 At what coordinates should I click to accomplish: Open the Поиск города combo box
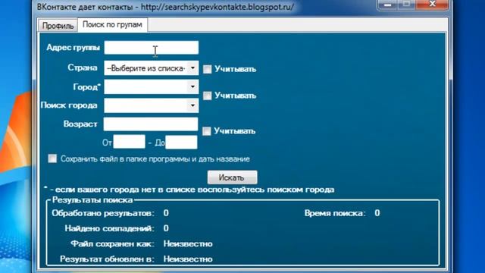click(152, 106)
